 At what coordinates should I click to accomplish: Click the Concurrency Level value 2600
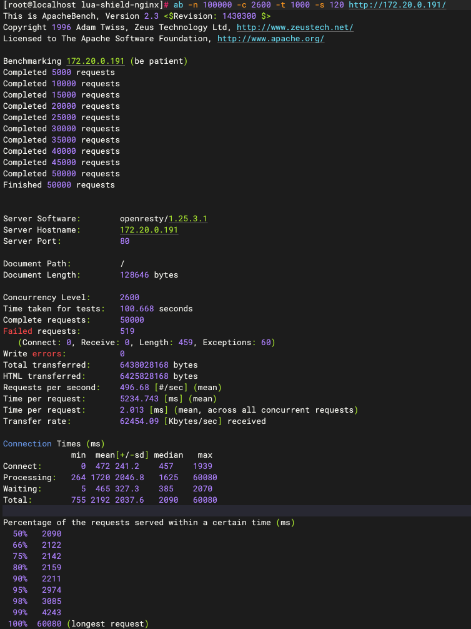pos(129,298)
